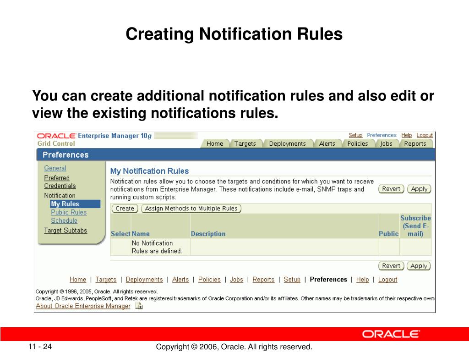469x352 pixels.
Task: Click the white Oracle logo in red bar
Action: click(391, 334)
